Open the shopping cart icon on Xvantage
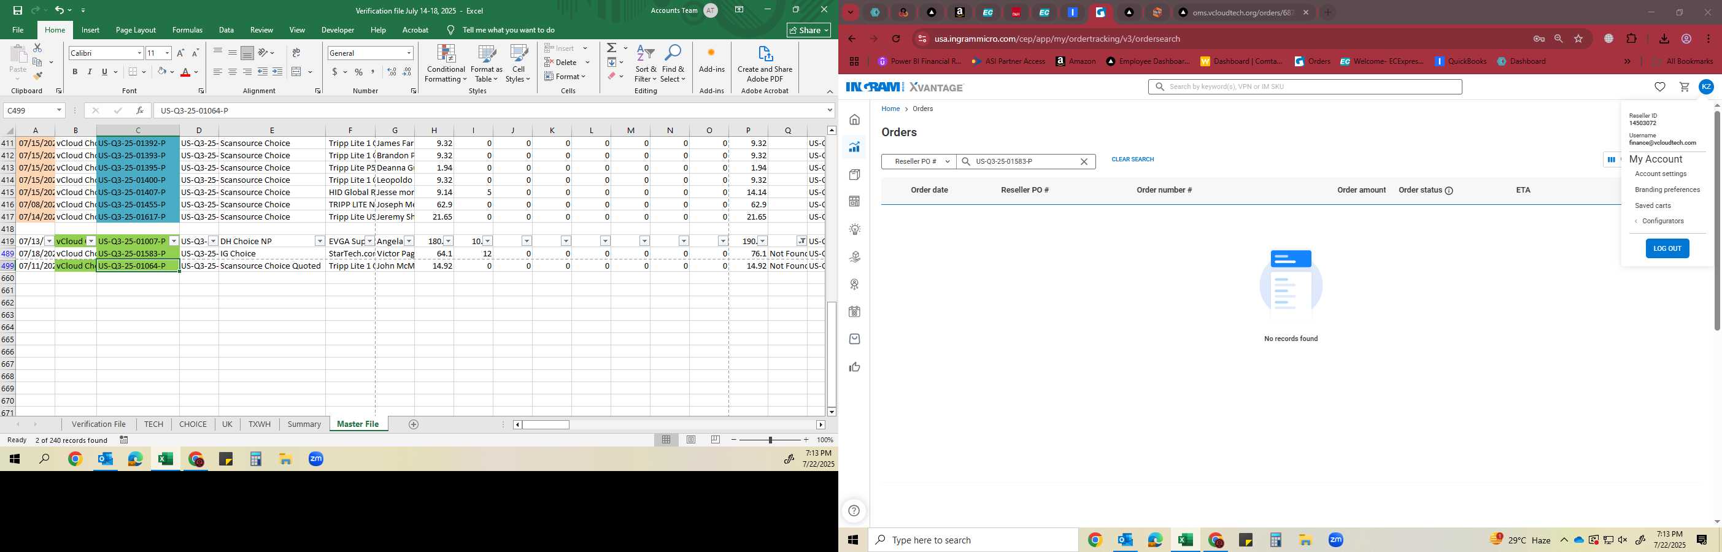 tap(1684, 87)
